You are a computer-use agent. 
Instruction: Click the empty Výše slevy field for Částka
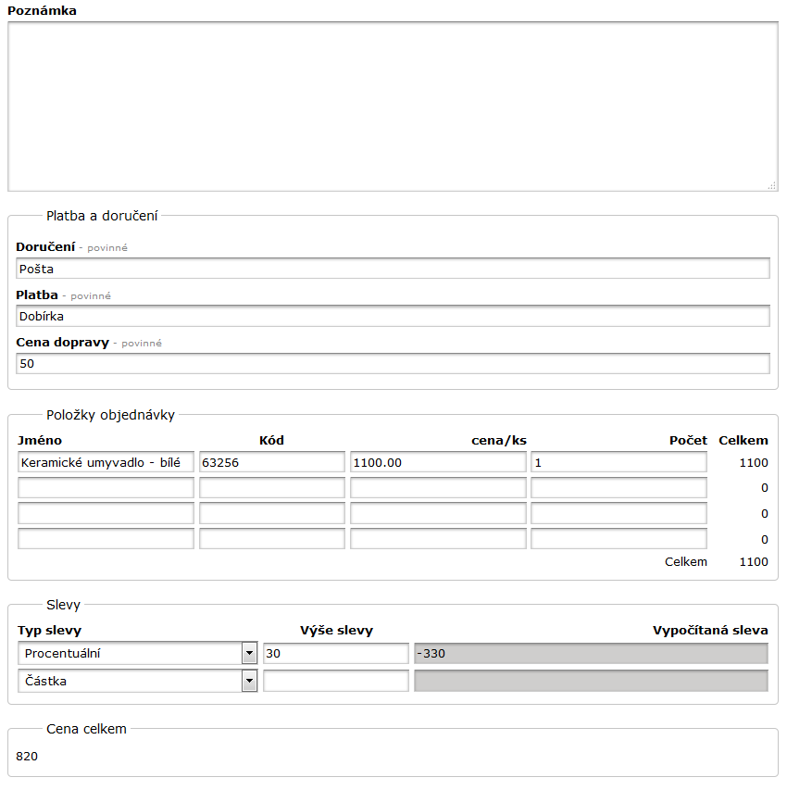335,682
